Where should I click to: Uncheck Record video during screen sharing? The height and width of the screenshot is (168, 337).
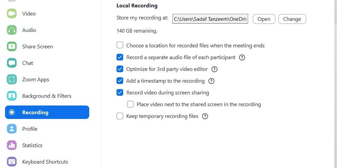click(x=120, y=93)
